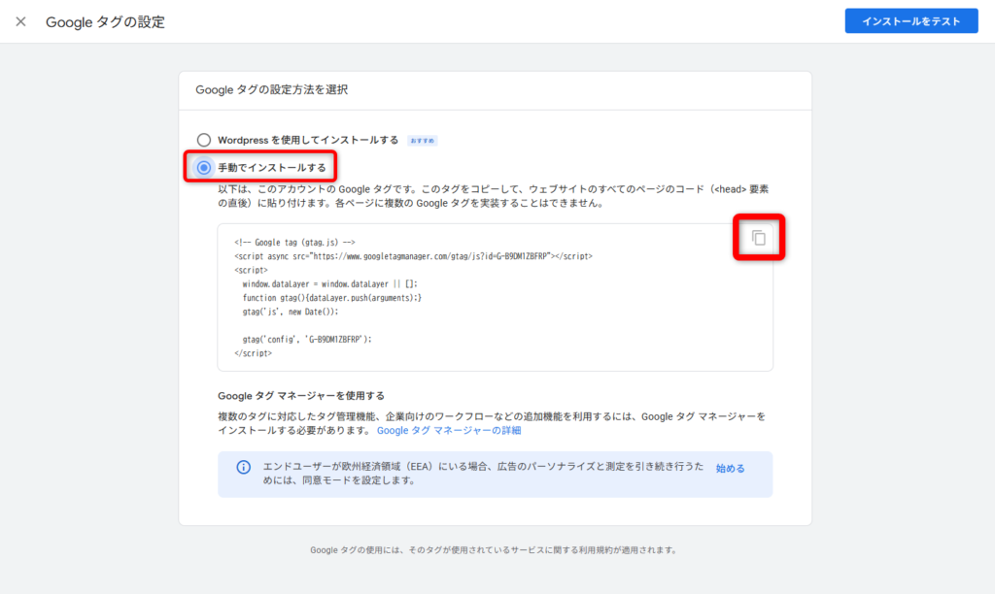Click the gtag('config', 'G-B9DM1ZBFRP') code line

(x=307, y=339)
